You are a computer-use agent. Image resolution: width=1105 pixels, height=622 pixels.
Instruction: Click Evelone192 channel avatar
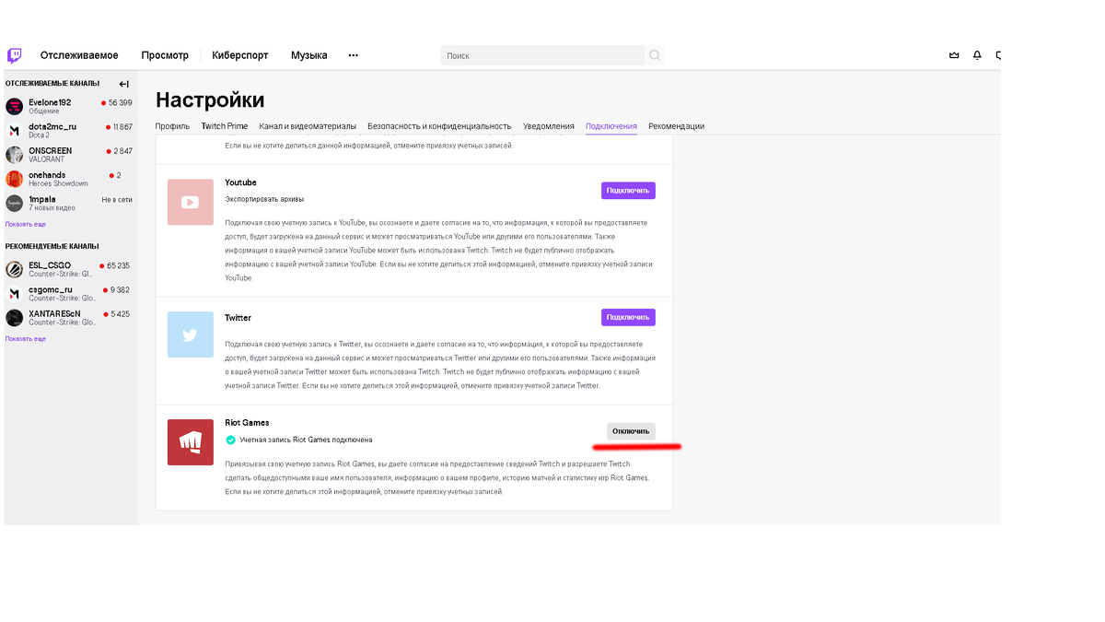click(x=14, y=106)
